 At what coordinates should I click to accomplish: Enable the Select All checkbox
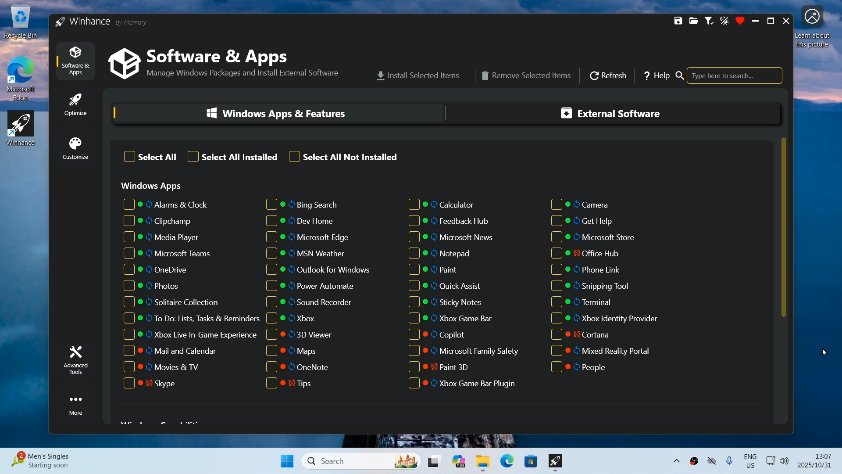click(129, 157)
